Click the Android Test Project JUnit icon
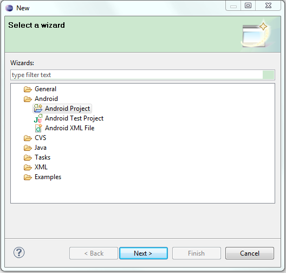Screen dimensions: 286x273 click(38, 118)
